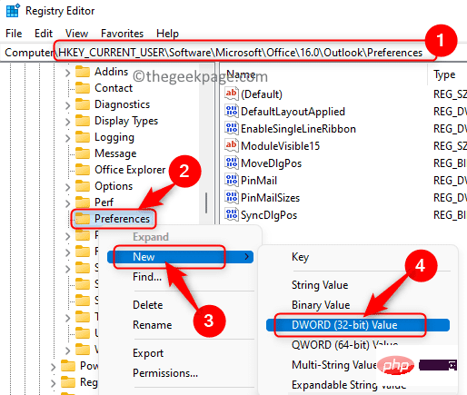This screenshot has width=467, height=395.
Task: Click the PinMail DWORD icon
Action: pos(232,180)
